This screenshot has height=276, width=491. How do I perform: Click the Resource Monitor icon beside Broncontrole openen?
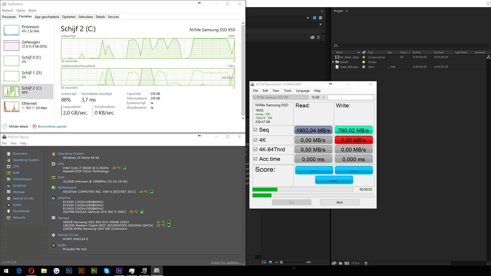35,126
